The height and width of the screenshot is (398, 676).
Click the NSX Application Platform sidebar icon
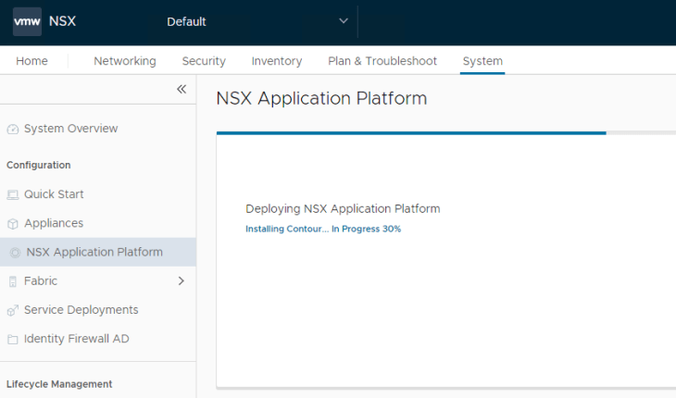click(15, 253)
